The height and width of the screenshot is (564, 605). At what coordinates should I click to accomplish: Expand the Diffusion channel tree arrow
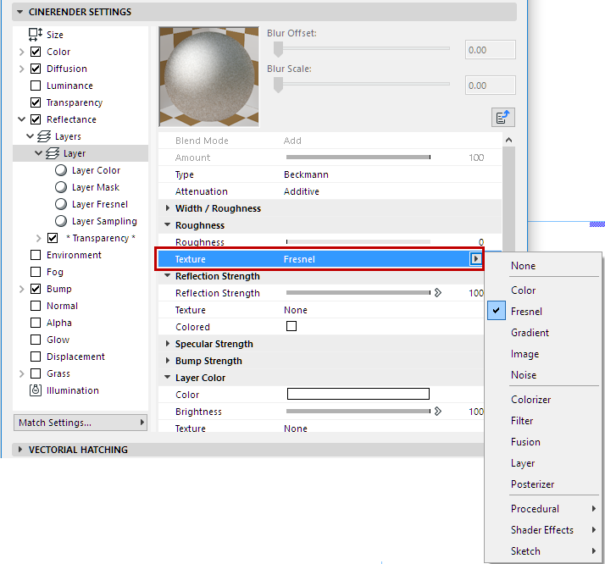(x=22, y=69)
